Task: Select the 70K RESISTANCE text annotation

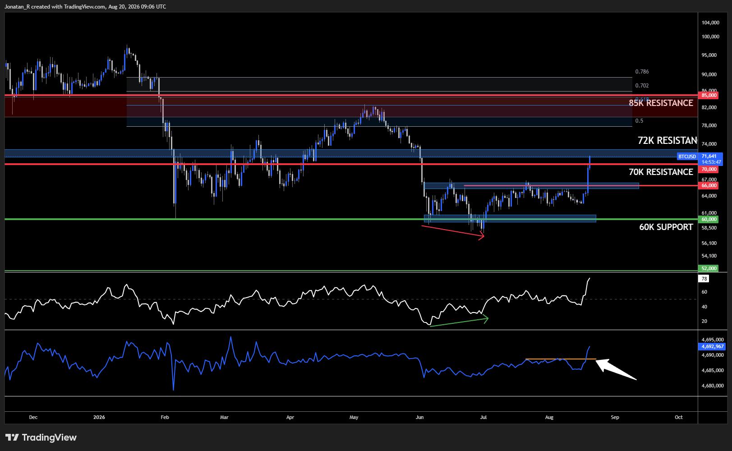Action: point(661,172)
